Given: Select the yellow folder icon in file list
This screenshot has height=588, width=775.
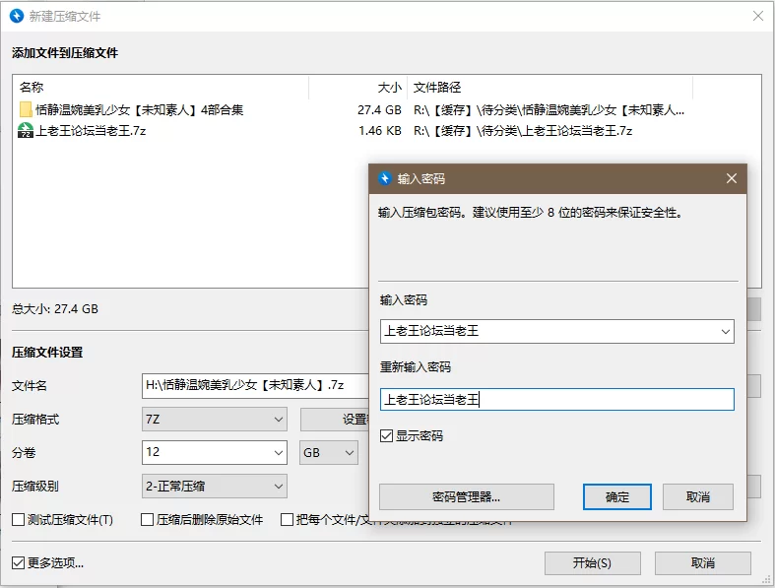Looking at the screenshot, I should [x=26, y=109].
